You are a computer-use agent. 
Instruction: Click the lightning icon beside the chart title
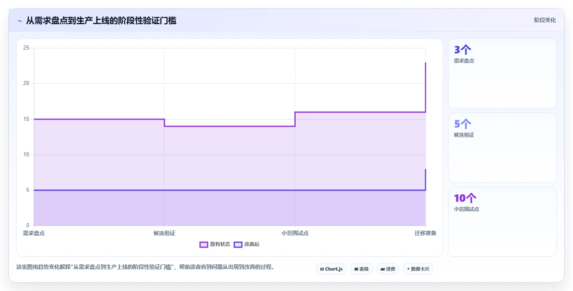coord(20,21)
